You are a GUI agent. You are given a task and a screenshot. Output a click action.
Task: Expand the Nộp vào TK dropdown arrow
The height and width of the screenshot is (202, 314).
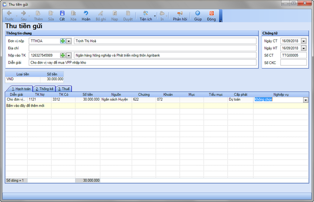point(68,55)
